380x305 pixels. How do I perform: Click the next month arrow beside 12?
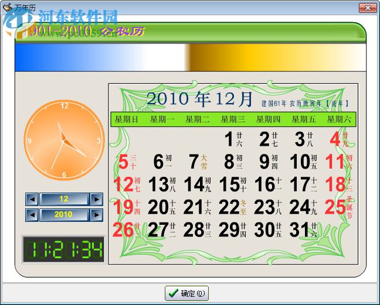(96, 199)
